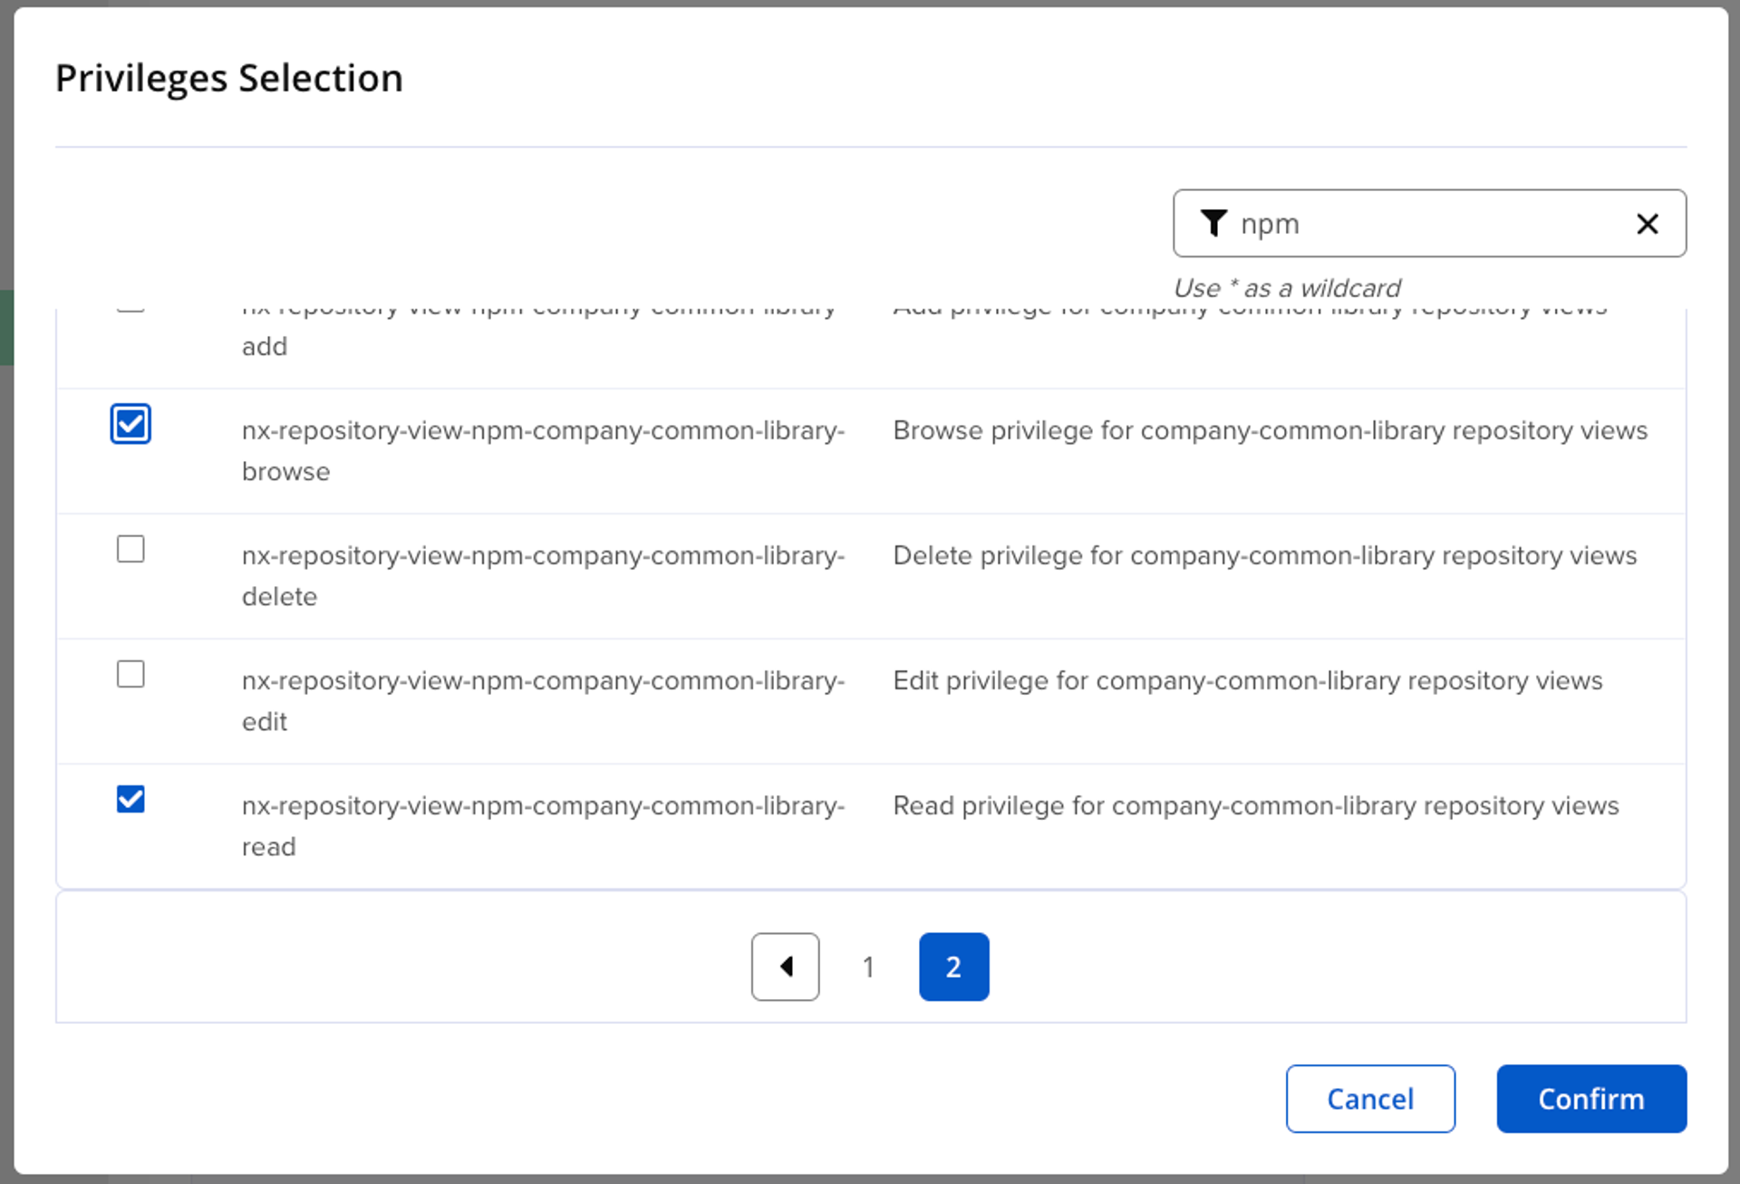Screen dimensions: 1740x1184
Task: Check the company-common-library edit privilege
Action: tap(130, 674)
